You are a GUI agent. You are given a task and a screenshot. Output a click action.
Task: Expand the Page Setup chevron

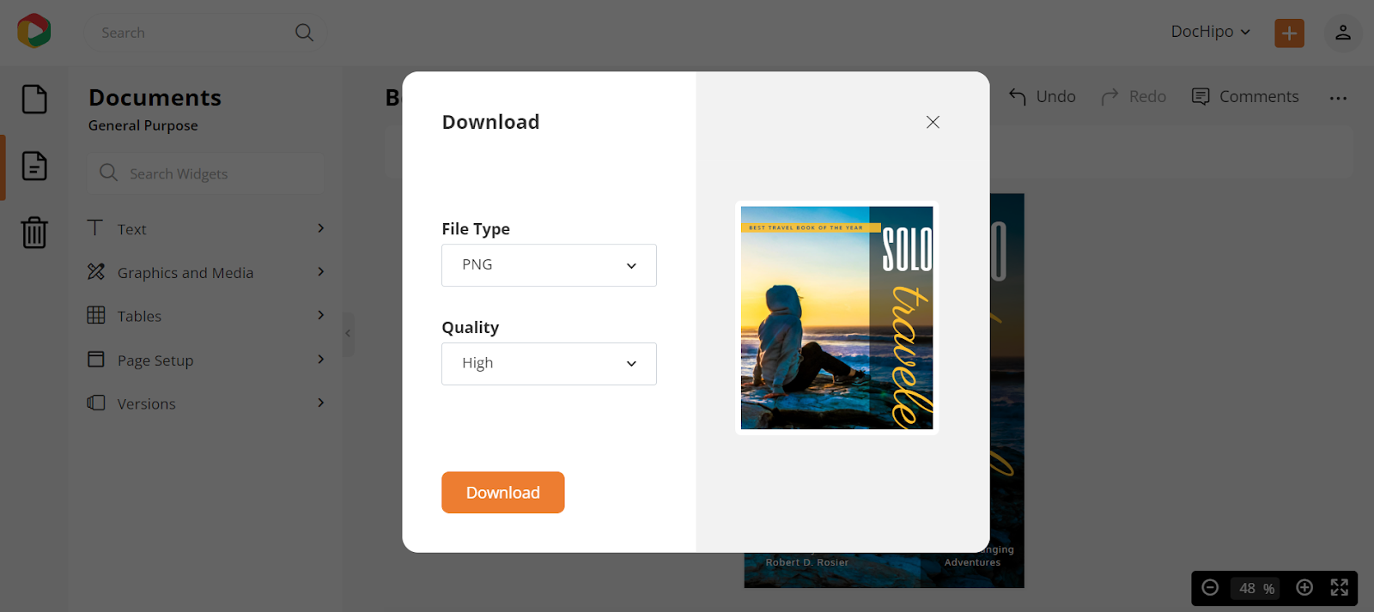pos(320,359)
